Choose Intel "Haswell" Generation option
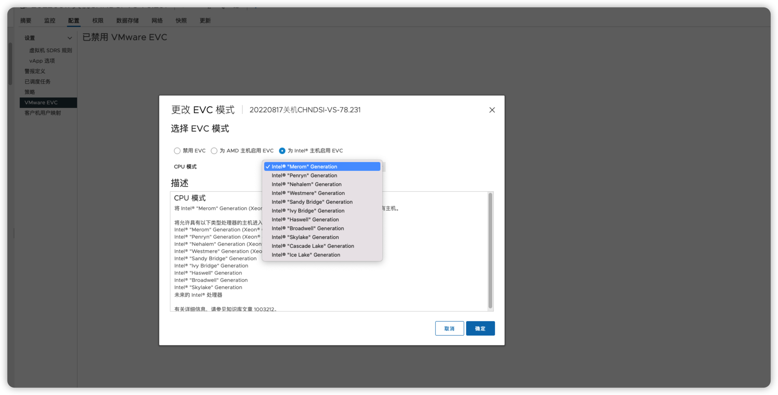Image resolution: width=778 pixels, height=395 pixels. click(x=322, y=219)
